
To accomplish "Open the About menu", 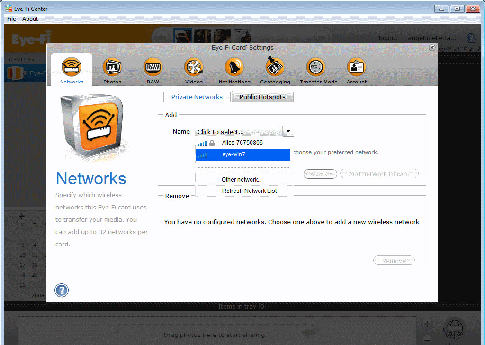I will [x=30, y=19].
